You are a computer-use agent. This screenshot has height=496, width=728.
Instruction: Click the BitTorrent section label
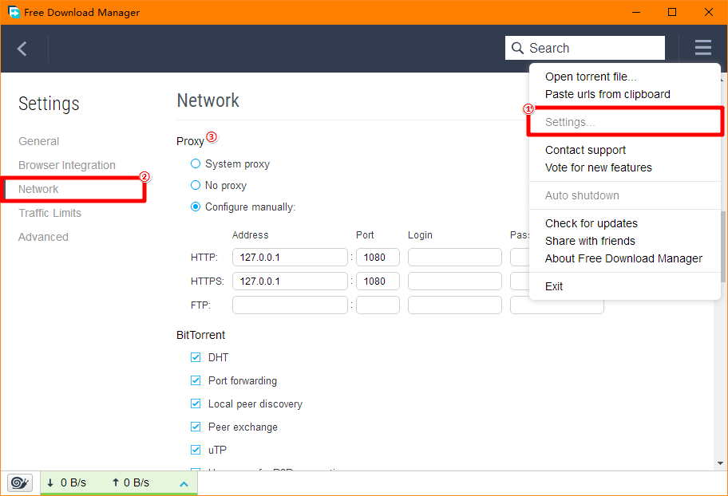point(200,335)
